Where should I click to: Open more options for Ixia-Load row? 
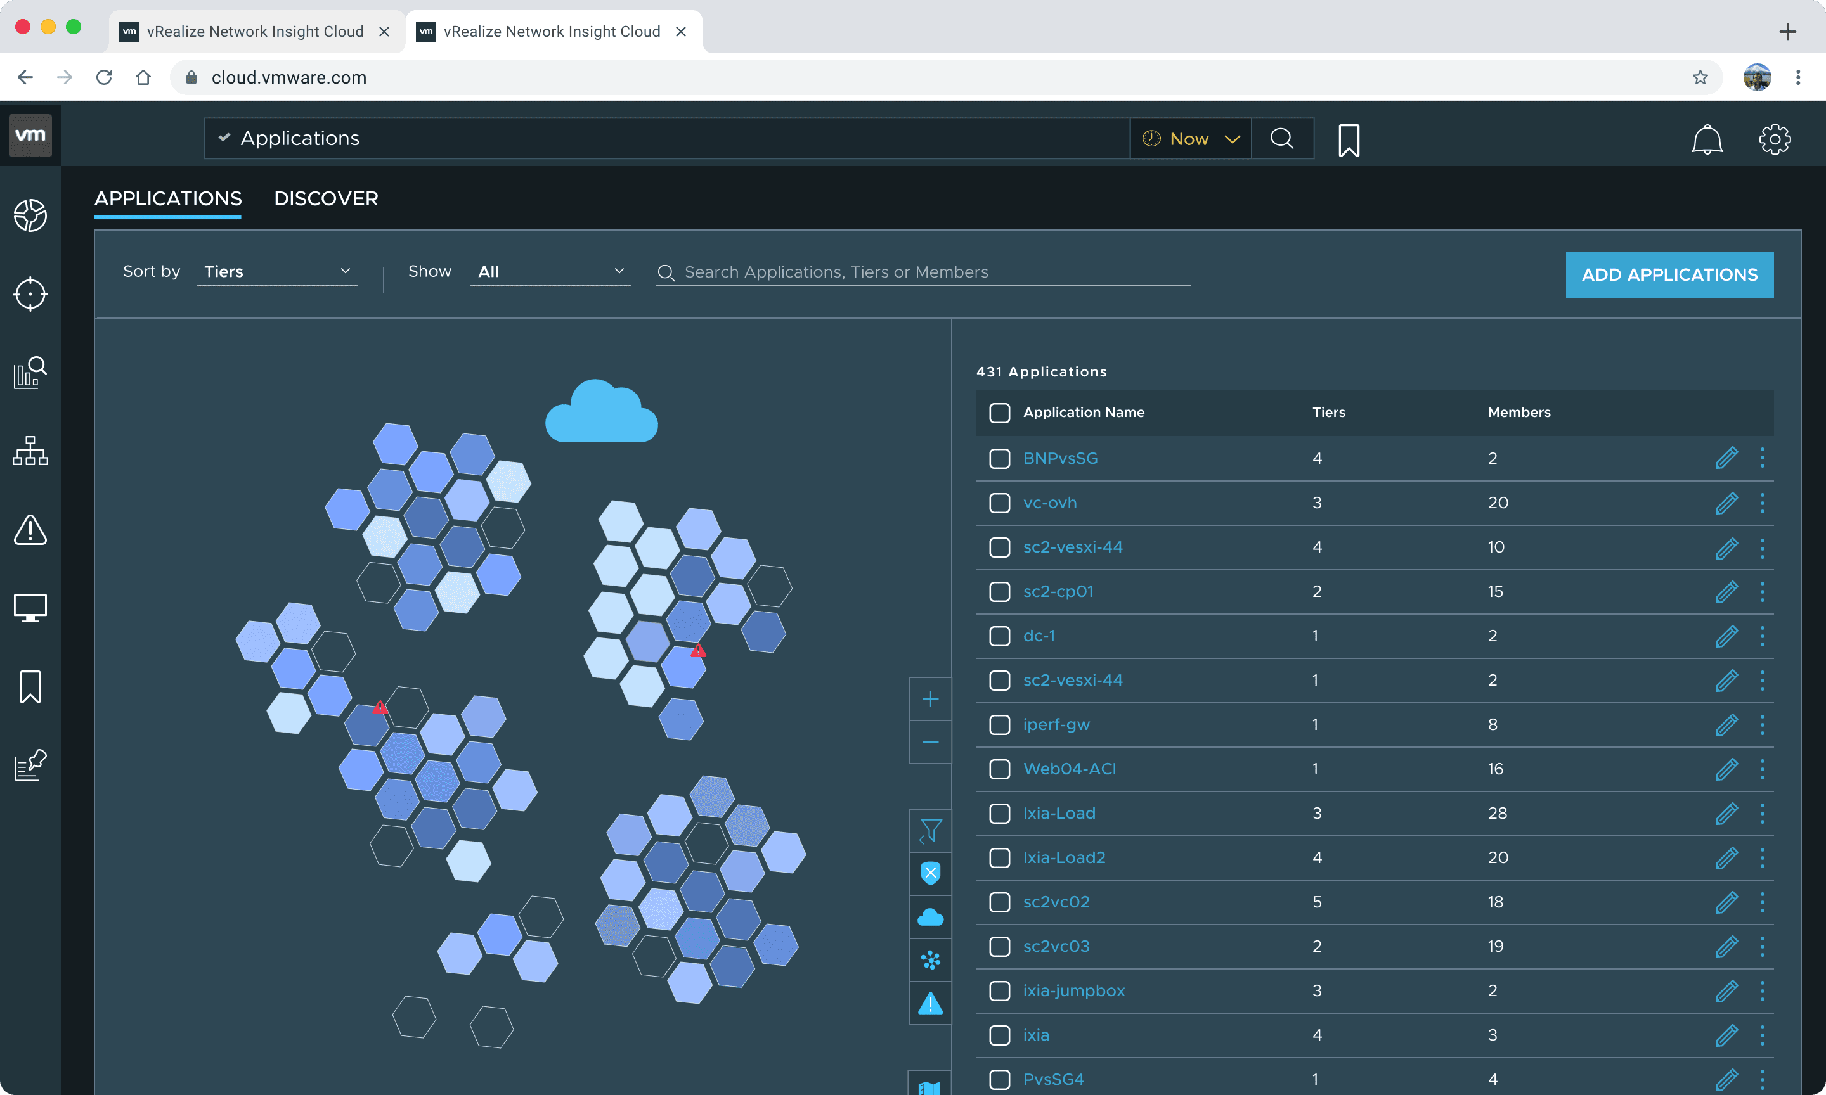(1763, 813)
